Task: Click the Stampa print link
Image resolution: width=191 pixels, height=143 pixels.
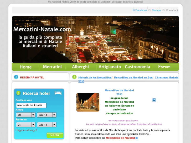Action: [156, 10]
